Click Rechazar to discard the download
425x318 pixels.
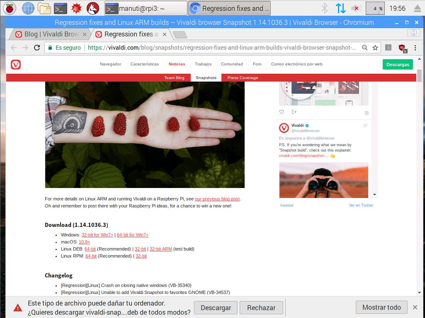click(261, 308)
